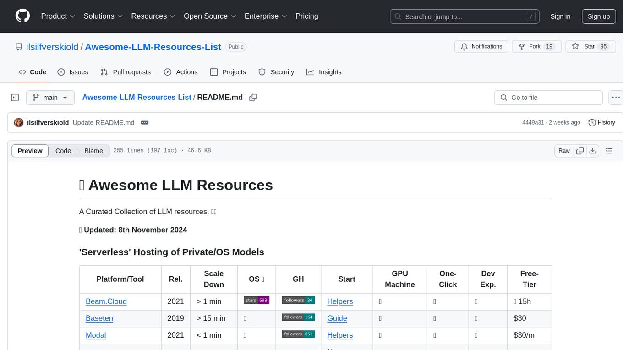Image resolution: width=623 pixels, height=350 pixels.
Task: Open the Baseten link
Action: 99,318
